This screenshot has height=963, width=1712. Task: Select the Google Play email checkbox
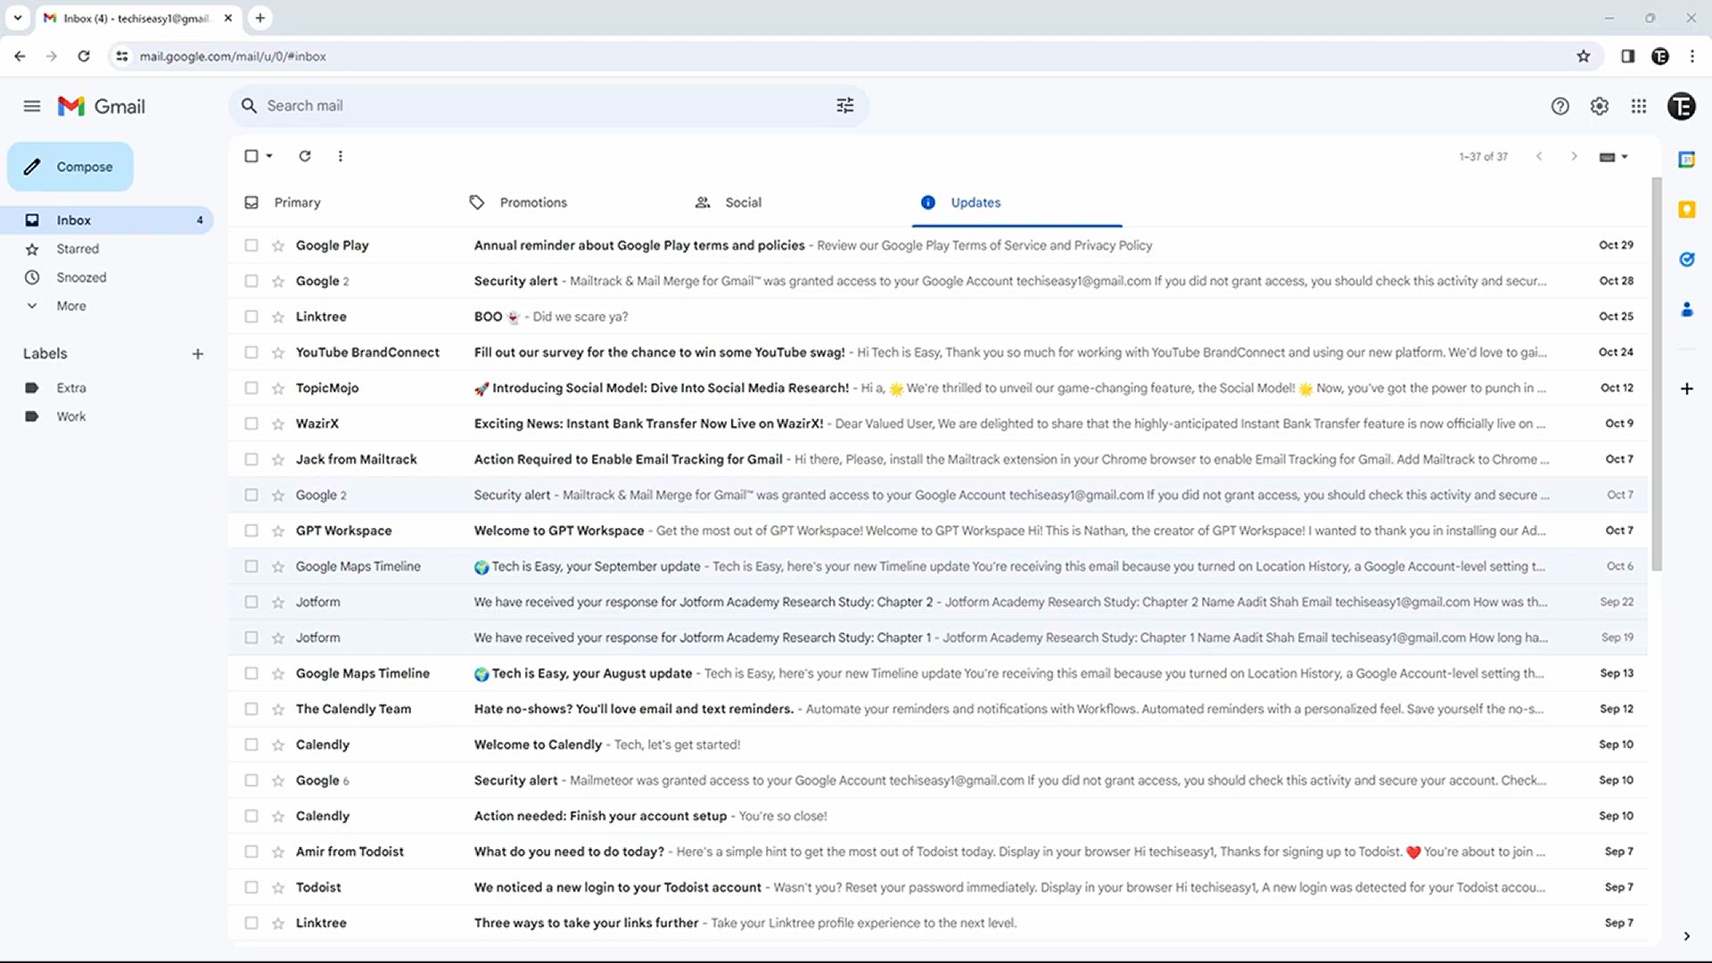[x=251, y=245]
